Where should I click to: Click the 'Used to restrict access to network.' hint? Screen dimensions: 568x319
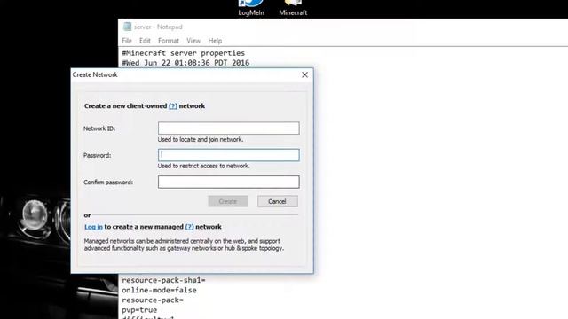click(x=203, y=166)
